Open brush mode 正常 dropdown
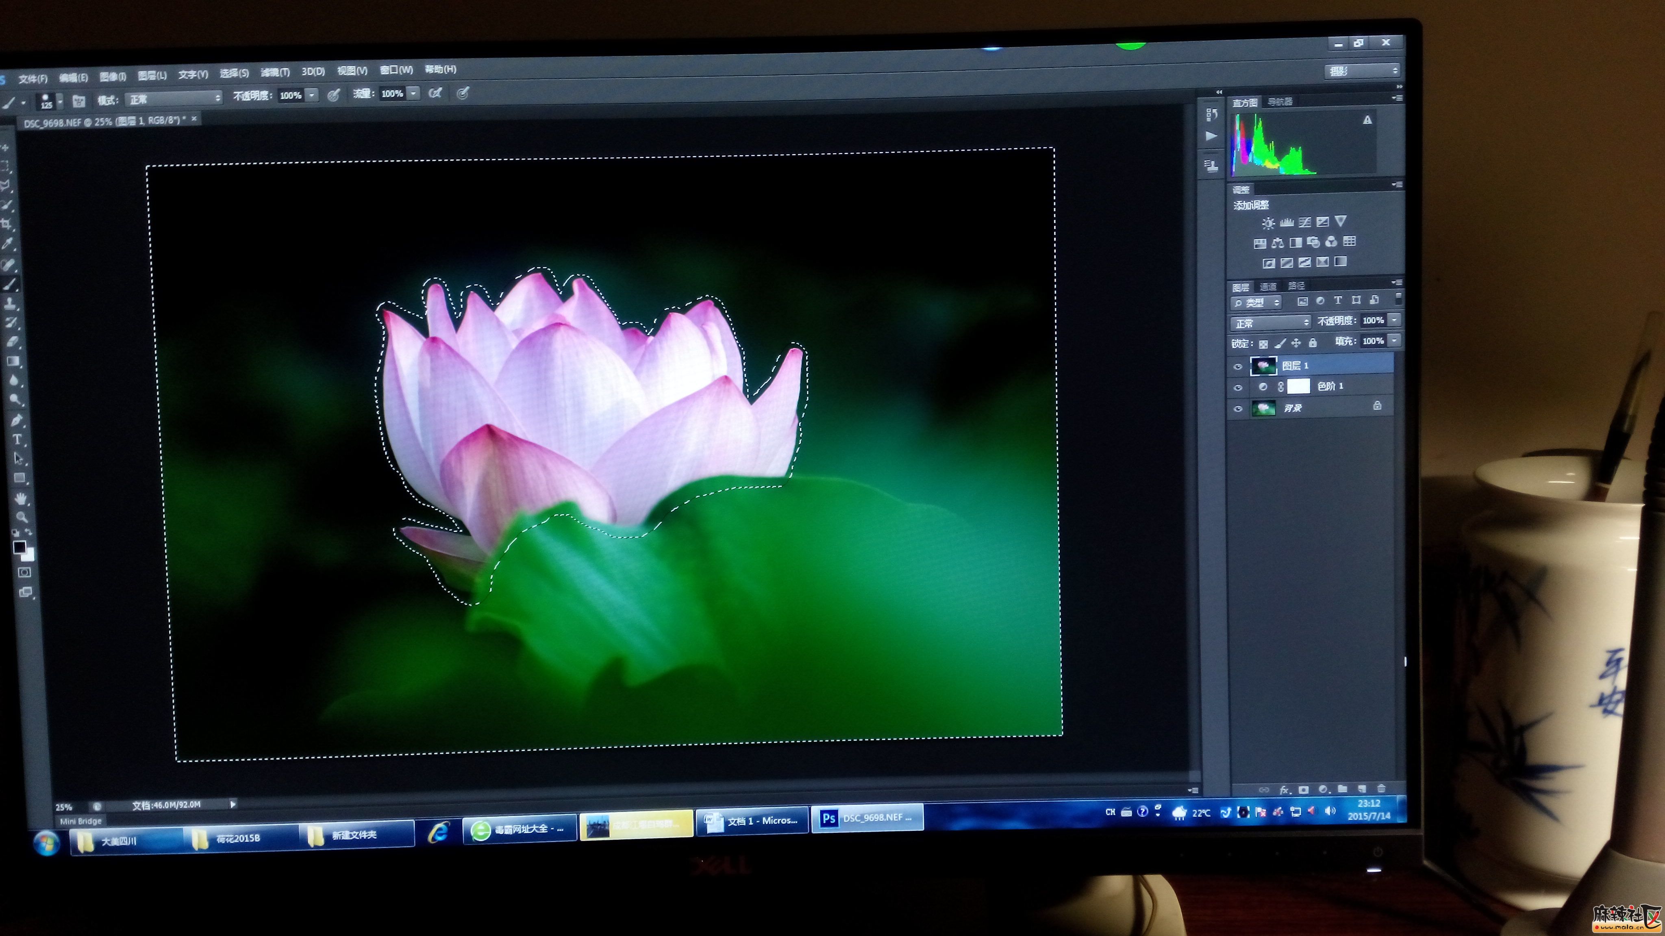The image size is (1665, 936). coord(174,98)
